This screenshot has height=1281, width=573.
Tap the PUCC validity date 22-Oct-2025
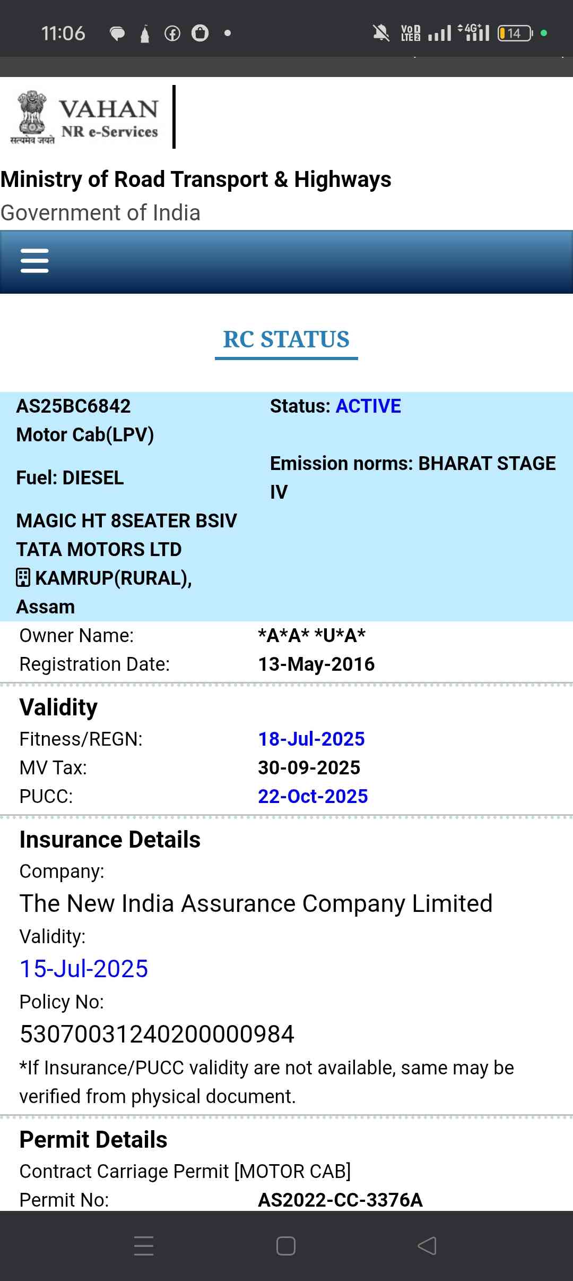(313, 796)
